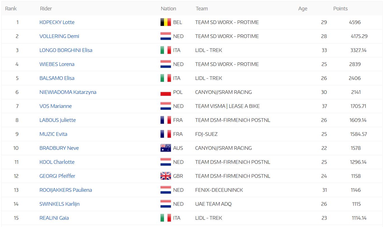This screenshot has height=227, width=384.
Task: Click the Dutch flag in Vos row
Action: (165, 106)
